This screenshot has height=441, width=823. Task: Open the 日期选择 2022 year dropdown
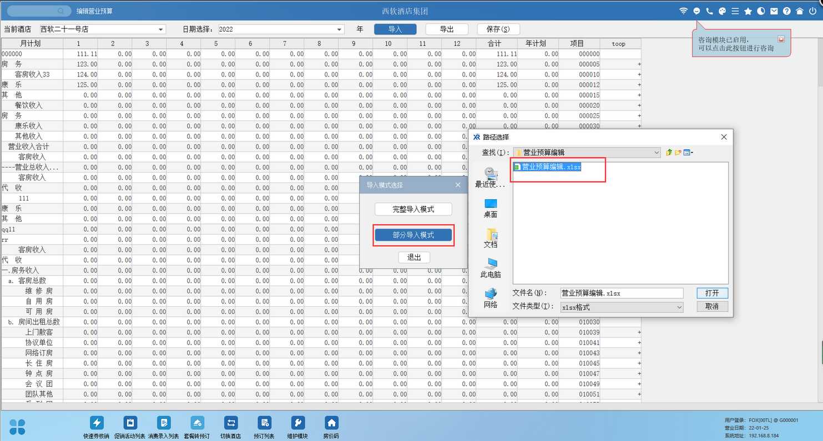(x=340, y=29)
